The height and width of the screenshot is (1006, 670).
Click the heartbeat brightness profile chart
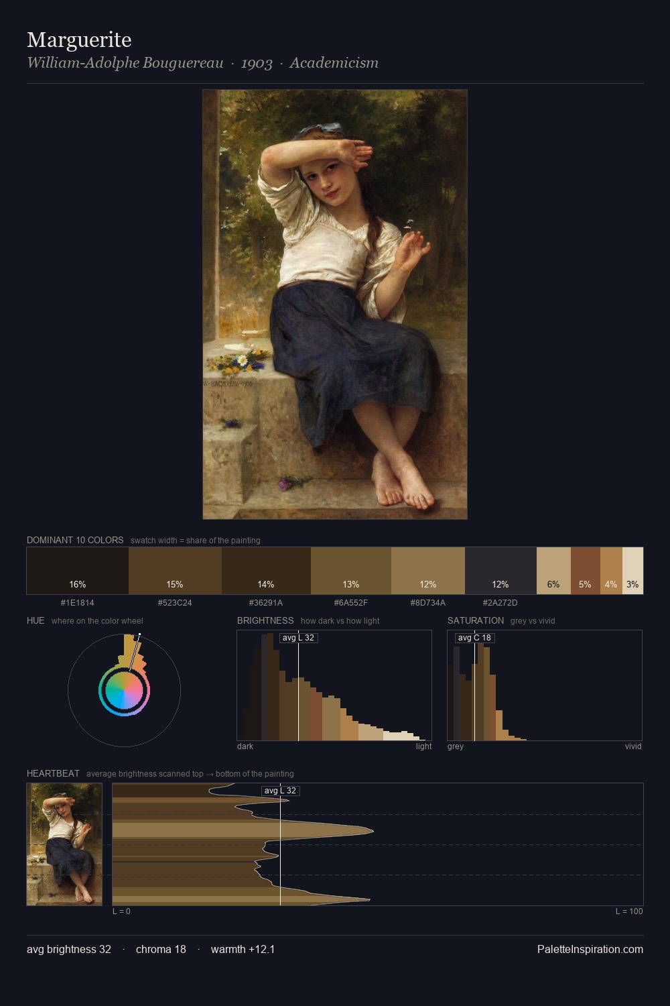pyautogui.click(x=378, y=844)
